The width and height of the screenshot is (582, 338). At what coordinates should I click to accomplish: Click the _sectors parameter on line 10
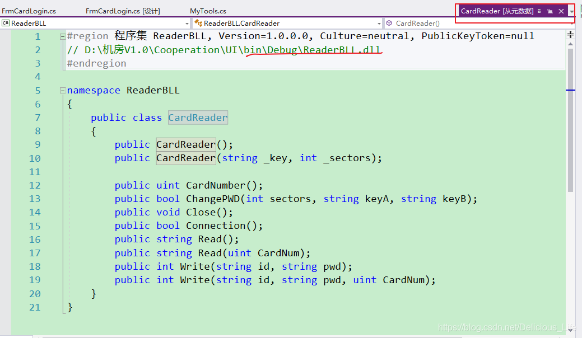[x=347, y=158]
